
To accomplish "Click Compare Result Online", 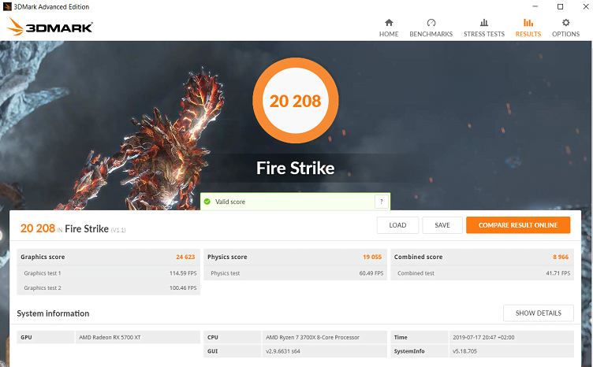I will (x=517, y=225).
